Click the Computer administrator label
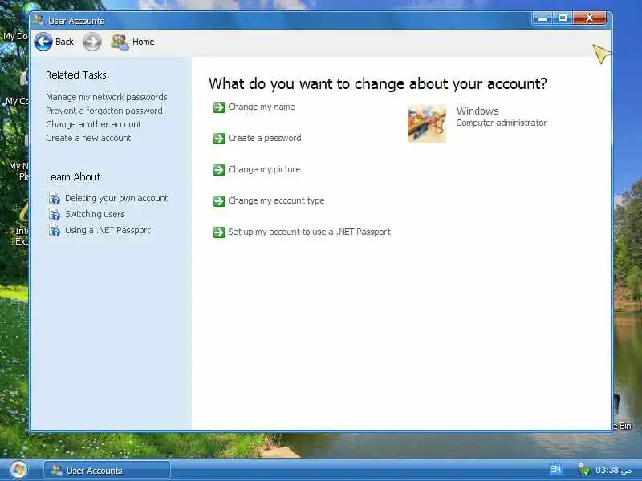The height and width of the screenshot is (481, 642). (501, 123)
